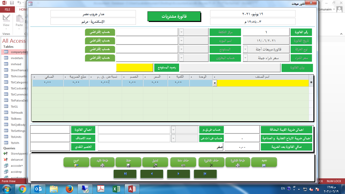The image size is (345, 194).
Task: Open the سعر الشراء purchase price dropdown
Action: coord(245,58)
